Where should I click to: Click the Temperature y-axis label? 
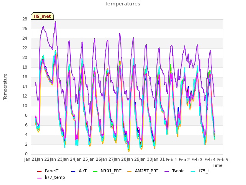pyautogui.click(x=5, y=87)
